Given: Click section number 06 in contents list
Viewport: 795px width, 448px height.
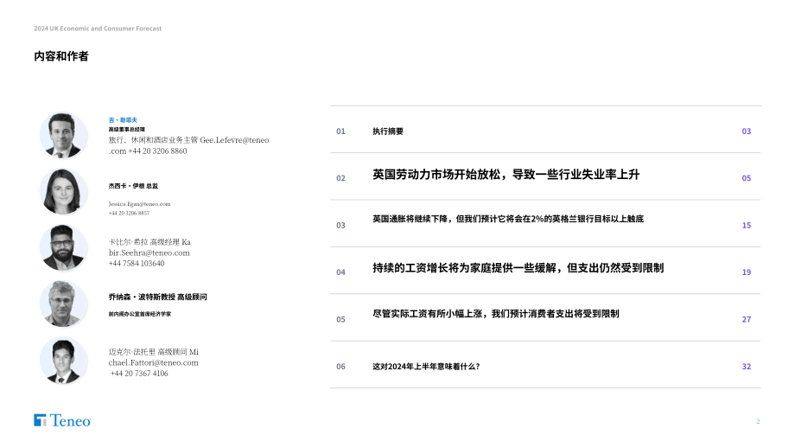Looking at the screenshot, I should (340, 367).
